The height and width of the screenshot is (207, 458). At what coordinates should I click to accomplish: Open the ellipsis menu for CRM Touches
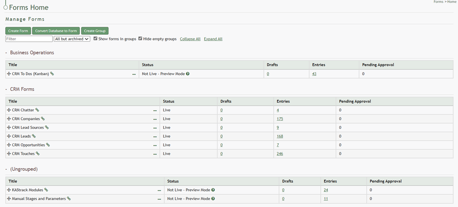(155, 154)
